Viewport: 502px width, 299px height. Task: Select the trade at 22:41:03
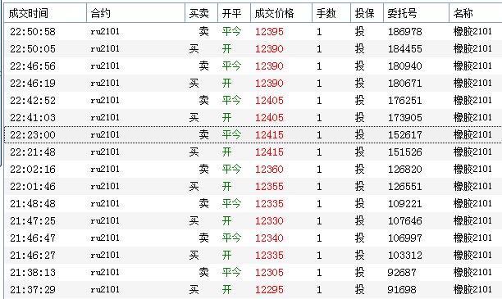253,118
